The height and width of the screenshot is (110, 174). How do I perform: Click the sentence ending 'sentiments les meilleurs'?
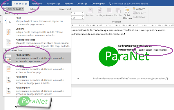point(98,34)
